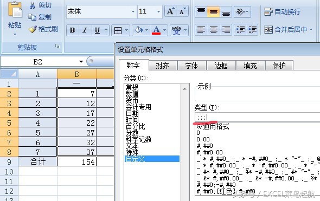Screen dimensions: 320x201
Task: Switch to the 对齐 (Alignment) tab
Action: click(163, 66)
